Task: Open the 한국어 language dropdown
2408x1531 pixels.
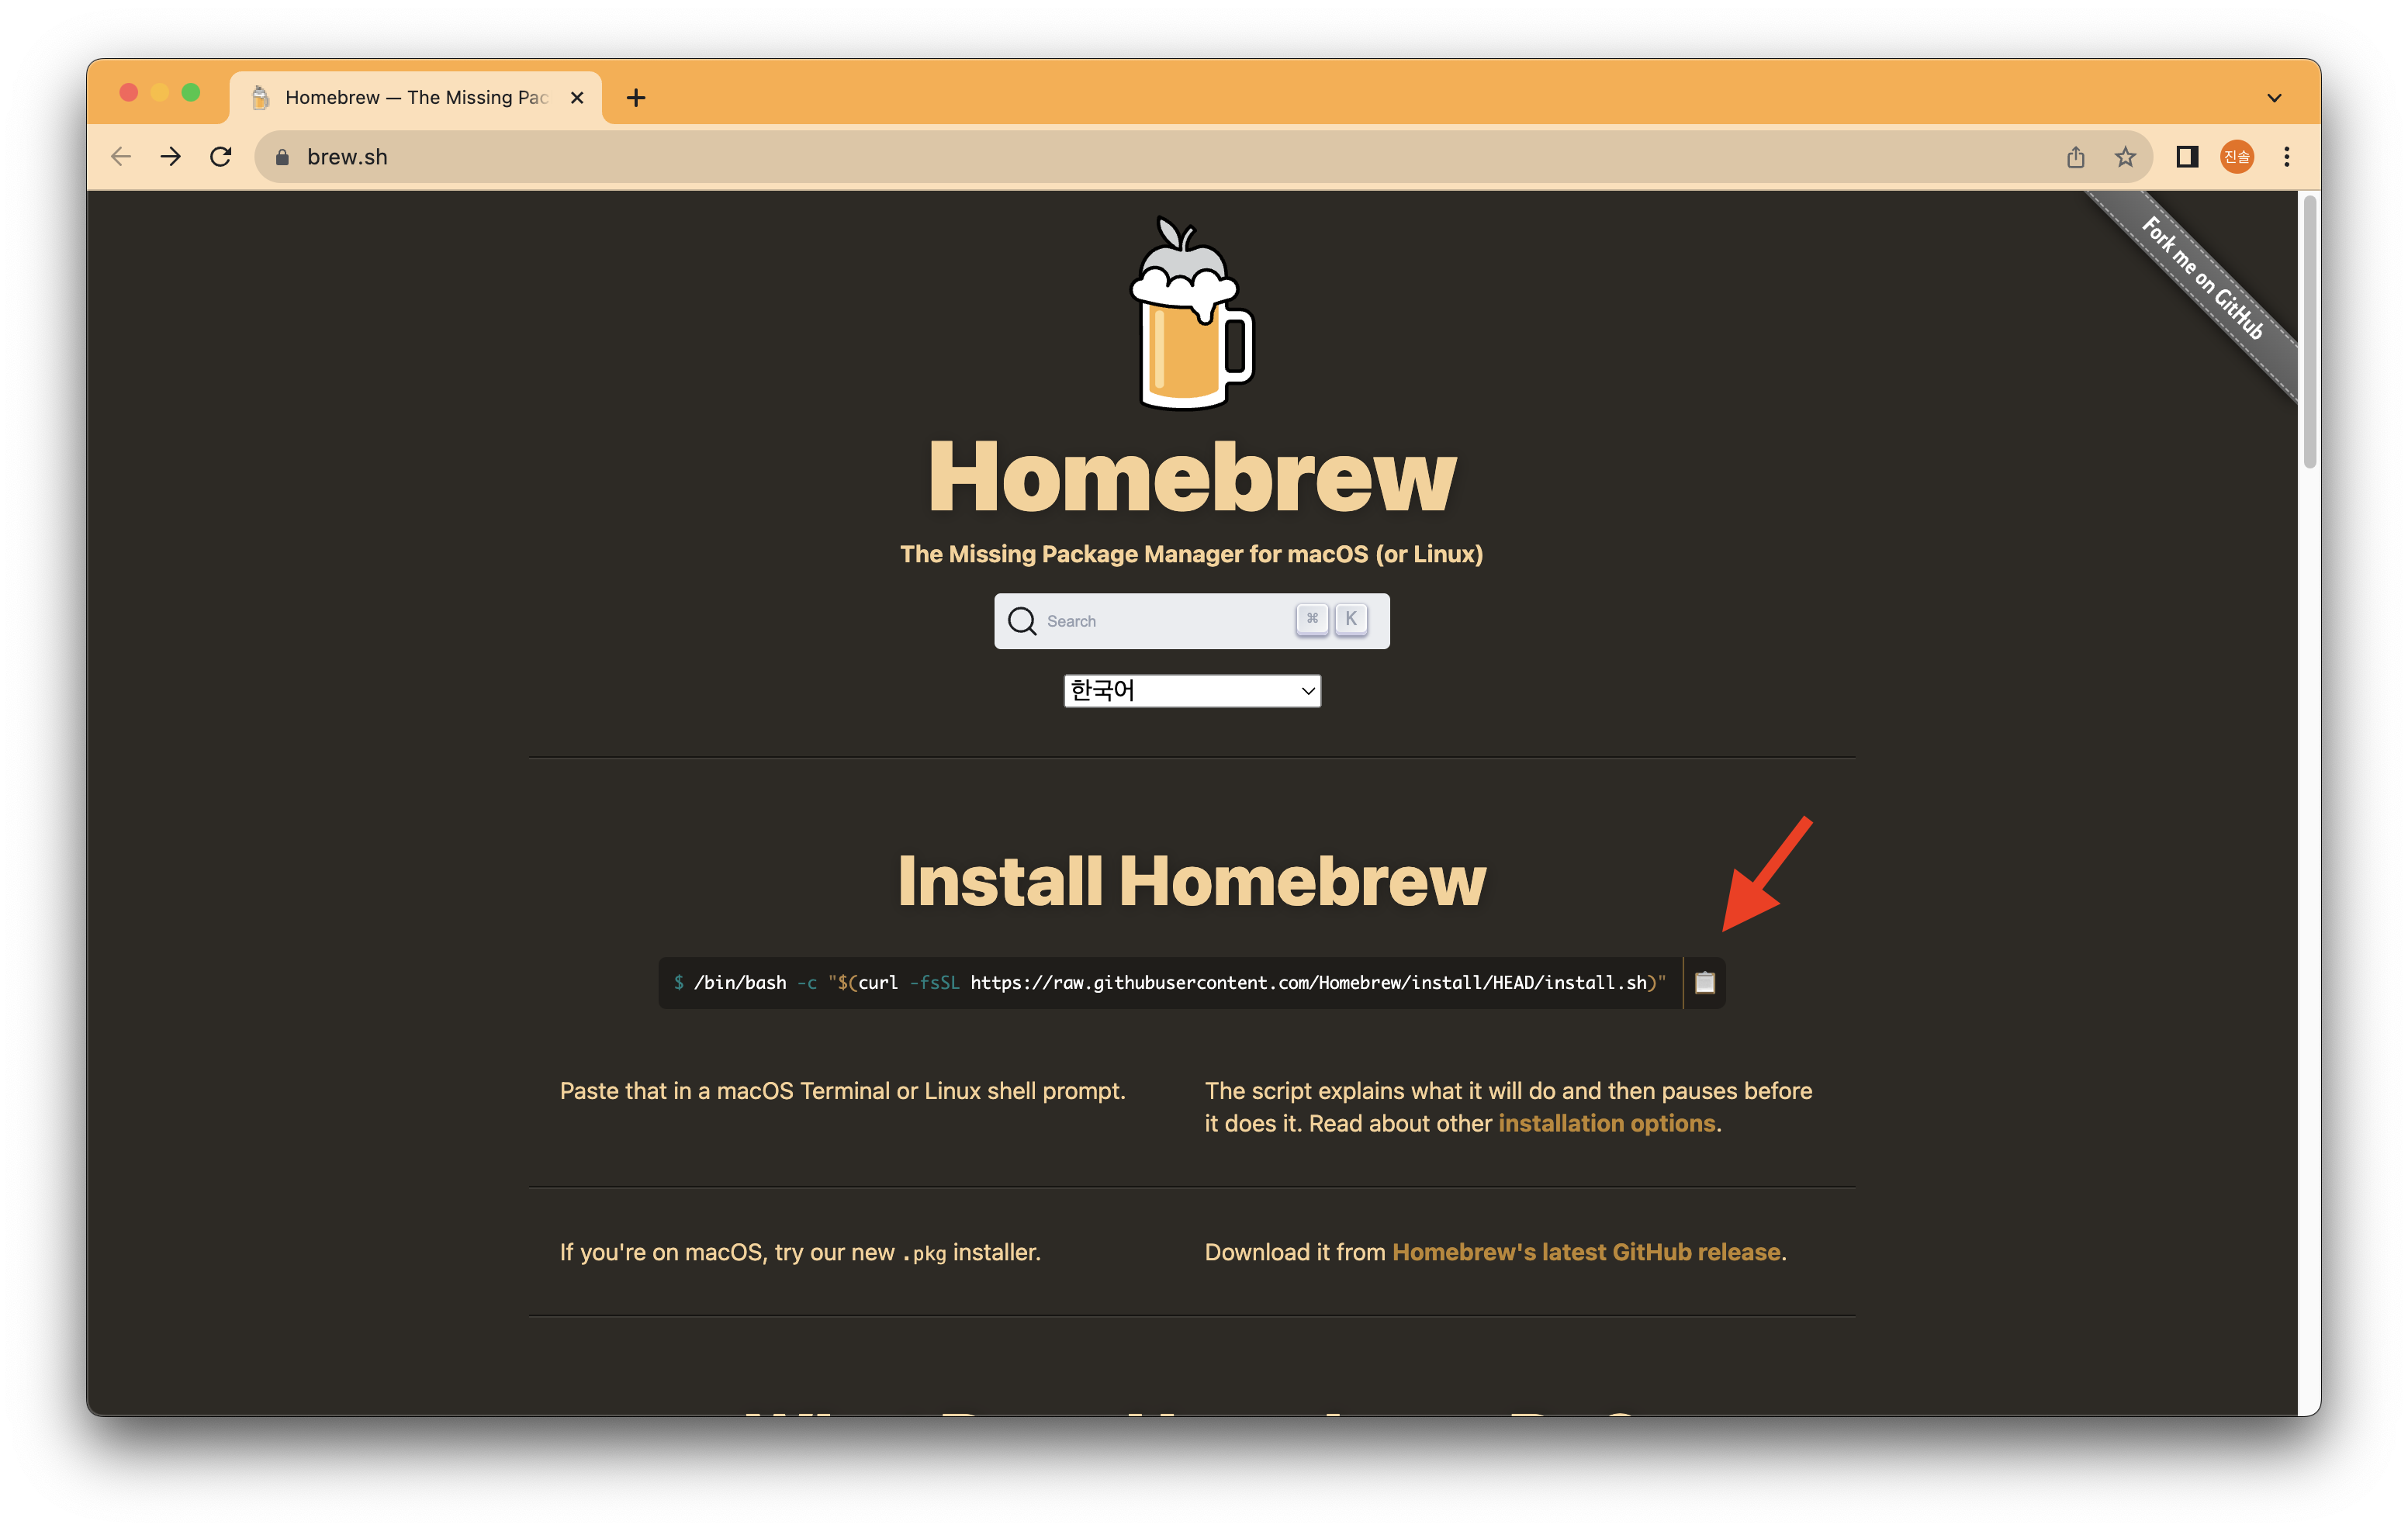Action: [x=1192, y=690]
